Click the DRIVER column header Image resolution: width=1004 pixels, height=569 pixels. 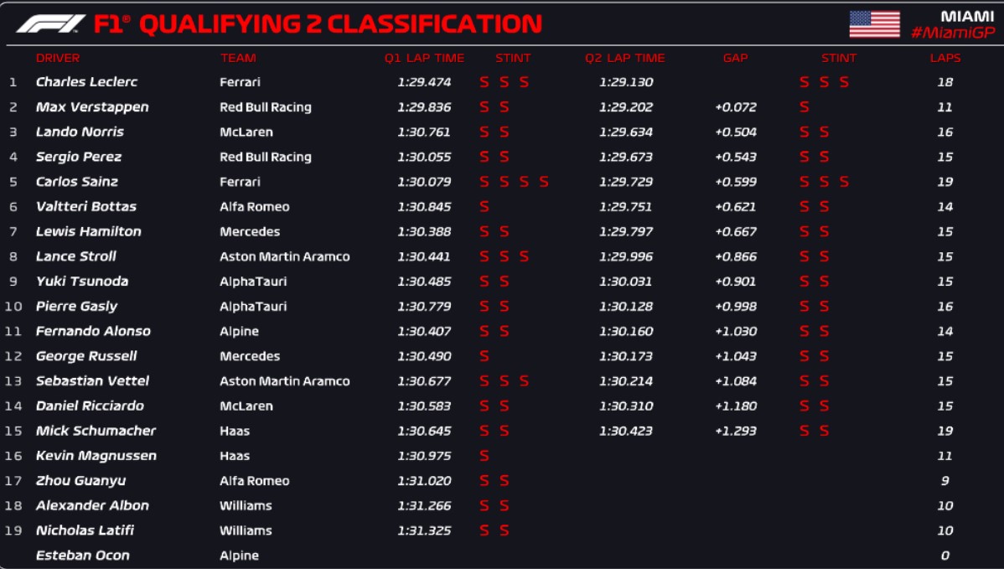58,59
